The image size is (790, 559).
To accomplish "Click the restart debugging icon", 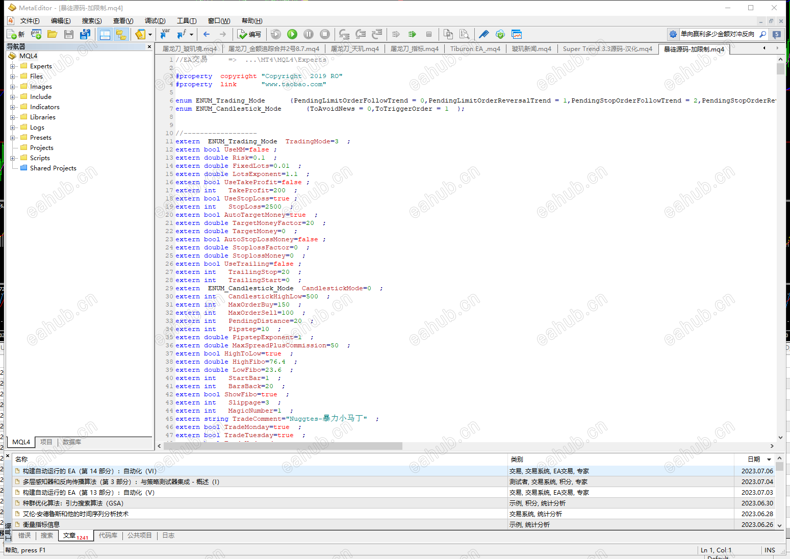I will [276, 34].
